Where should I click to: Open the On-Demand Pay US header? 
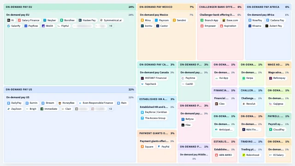point(70,89)
